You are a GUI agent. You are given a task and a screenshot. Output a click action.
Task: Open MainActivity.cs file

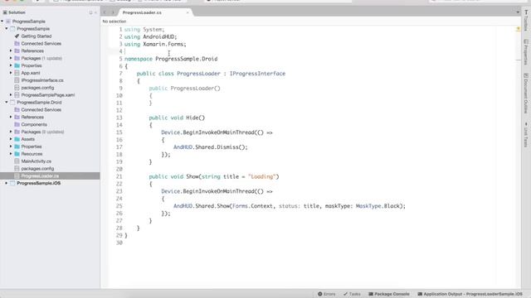coord(37,161)
